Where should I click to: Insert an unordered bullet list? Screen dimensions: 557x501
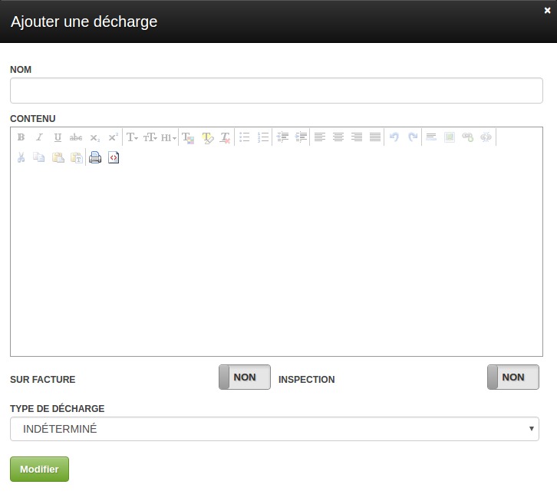(245, 137)
